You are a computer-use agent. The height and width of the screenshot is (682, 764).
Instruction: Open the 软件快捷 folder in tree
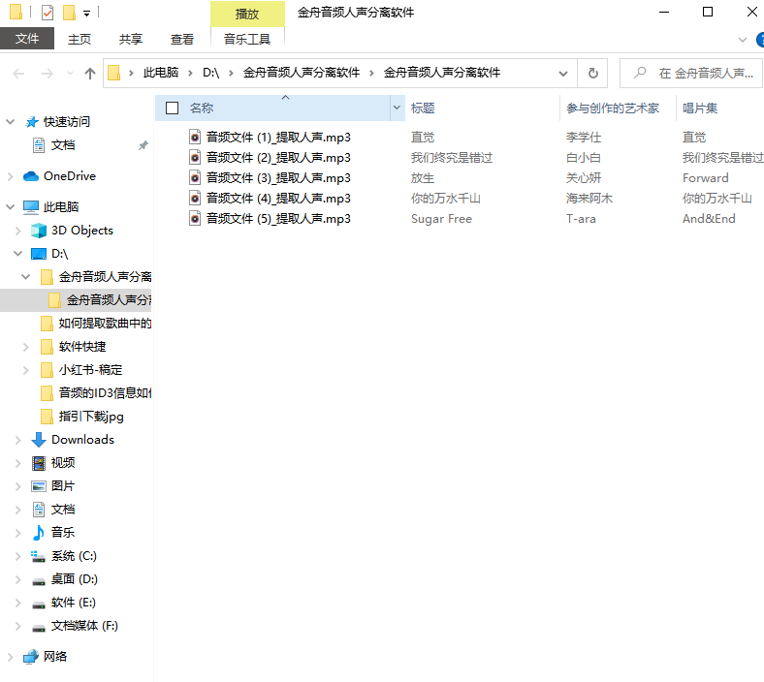[x=82, y=347]
